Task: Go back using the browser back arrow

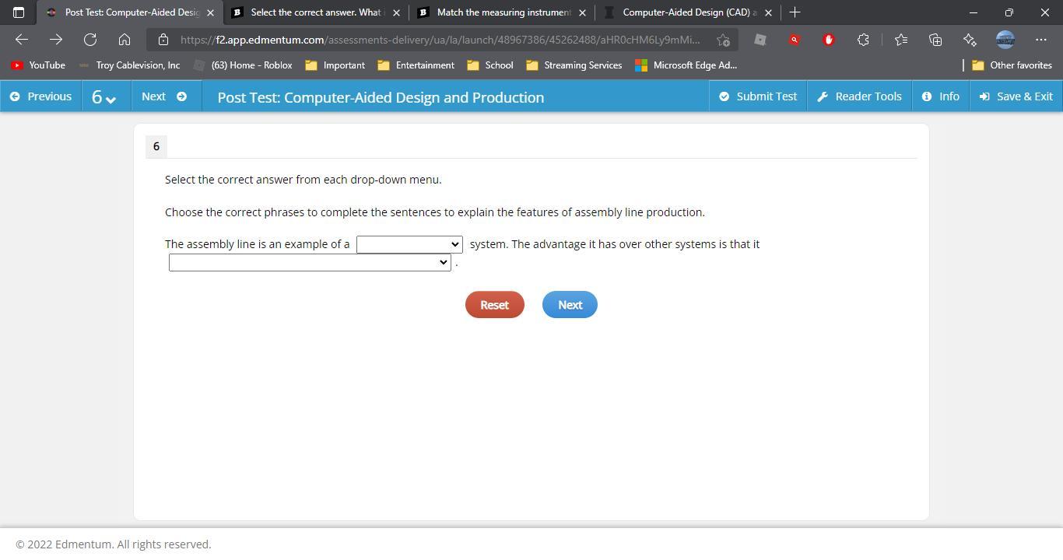Action: (22, 40)
